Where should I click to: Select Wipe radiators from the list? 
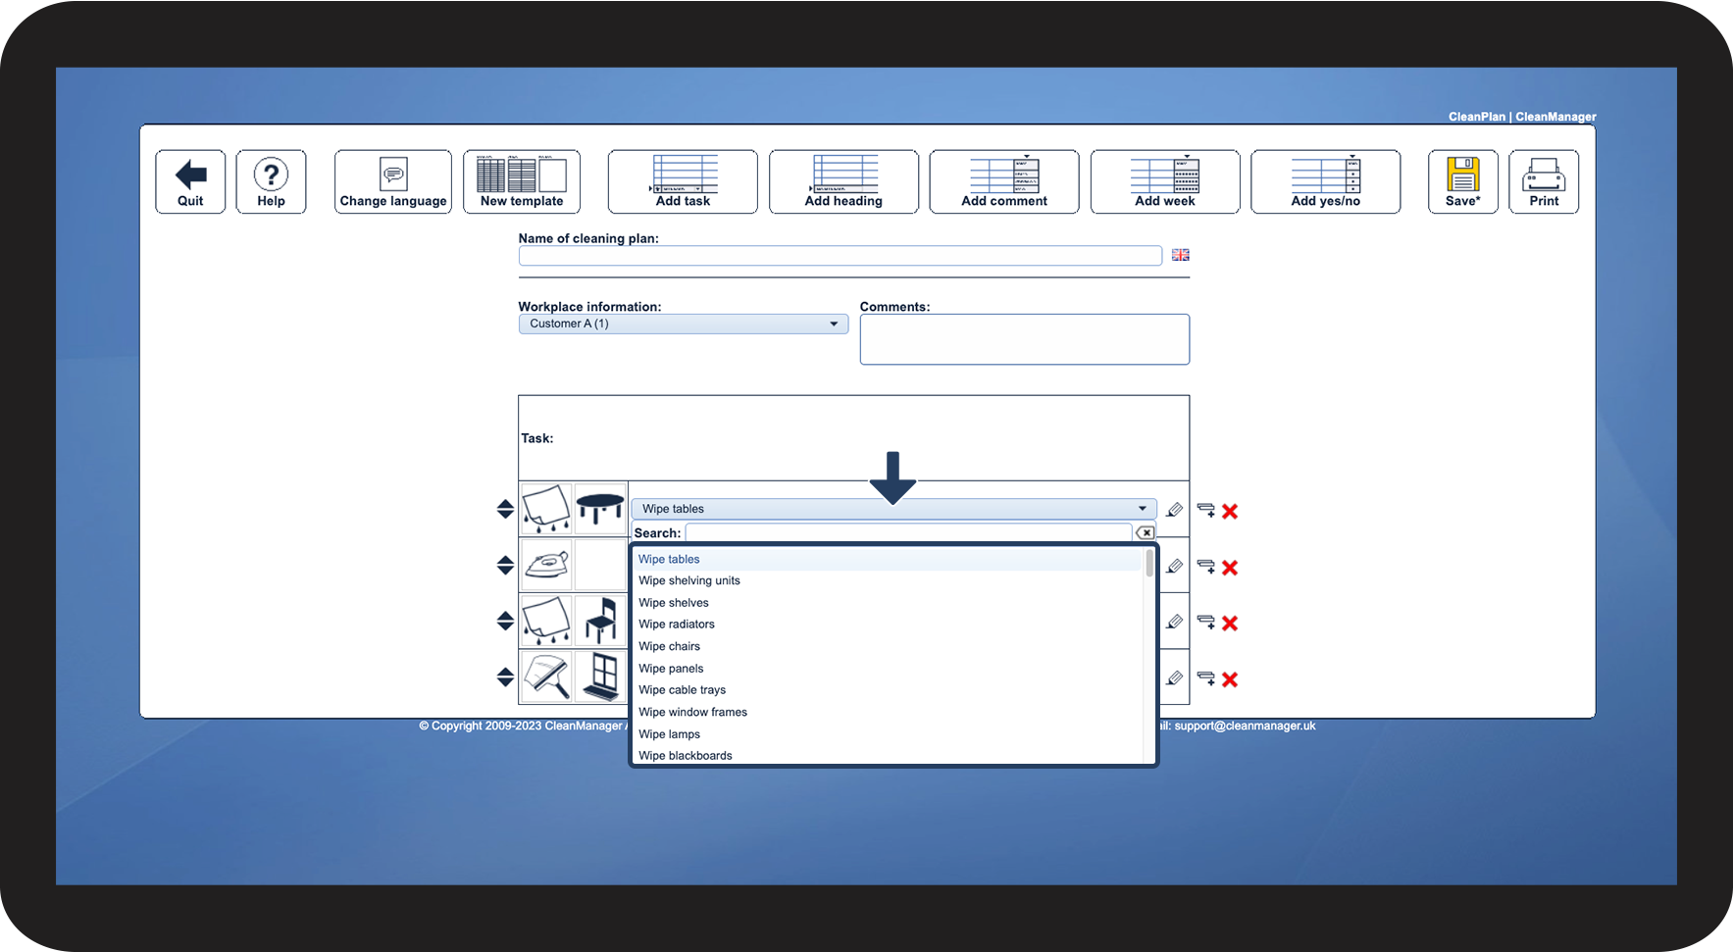point(889,625)
